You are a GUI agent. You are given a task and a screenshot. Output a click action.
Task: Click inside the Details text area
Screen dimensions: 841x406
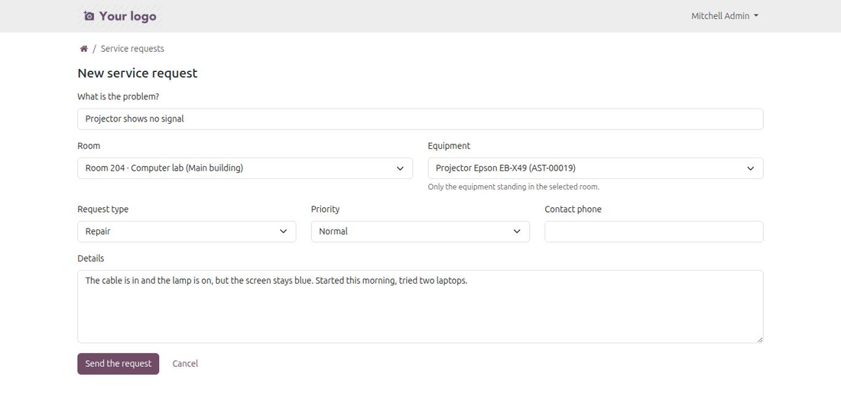pyautogui.click(x=420, y=307)
